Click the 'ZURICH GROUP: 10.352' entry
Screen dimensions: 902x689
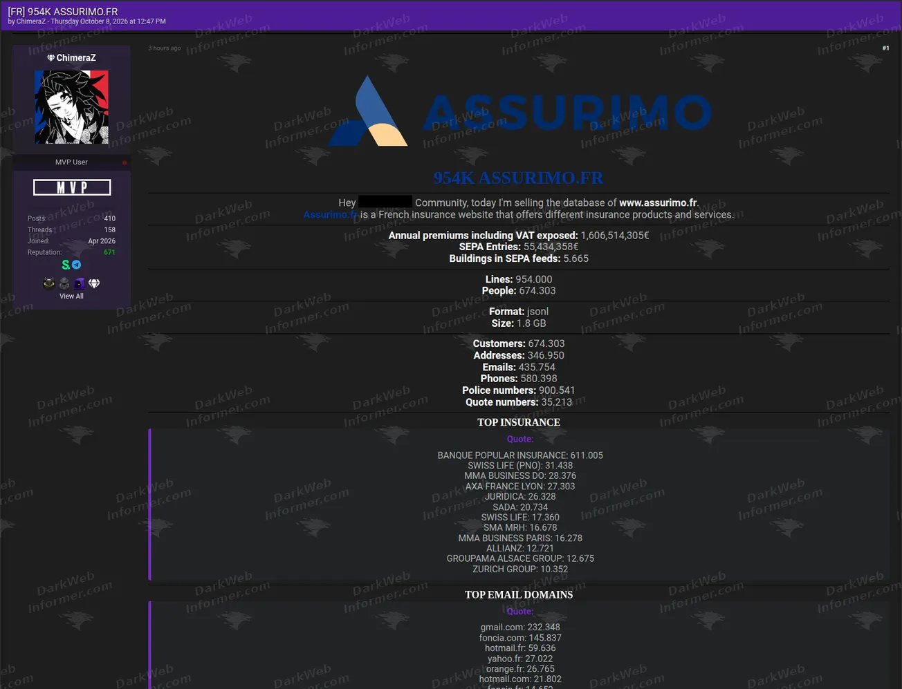(520, 569)
